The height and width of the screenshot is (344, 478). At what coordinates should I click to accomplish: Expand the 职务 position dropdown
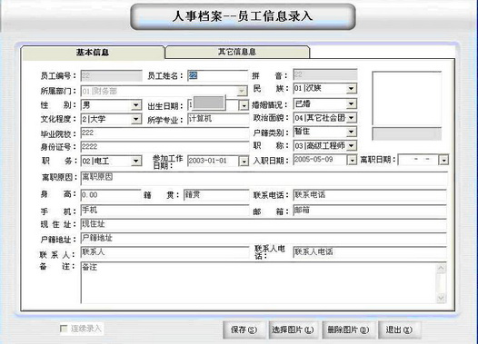tap(135, 161)
